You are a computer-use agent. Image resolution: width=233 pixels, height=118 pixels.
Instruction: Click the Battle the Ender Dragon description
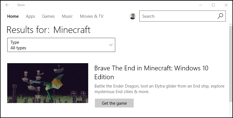click(159, 89)
